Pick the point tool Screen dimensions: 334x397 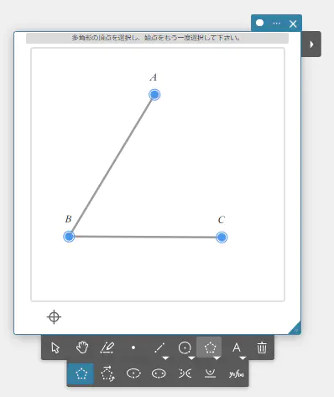pyautogui.click(x=133, y=347)
